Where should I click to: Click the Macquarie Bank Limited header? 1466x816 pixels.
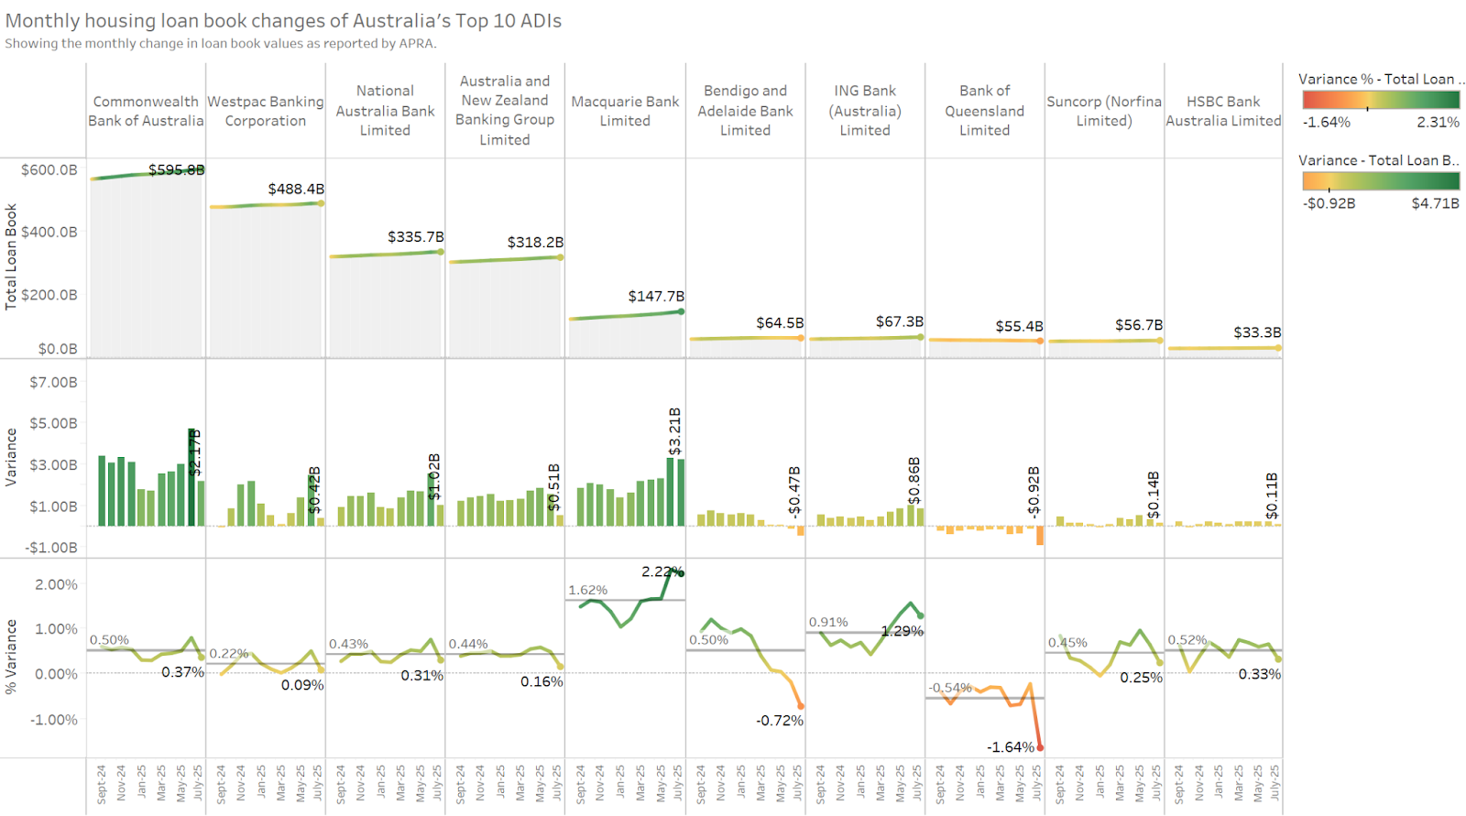coord(625,111)
